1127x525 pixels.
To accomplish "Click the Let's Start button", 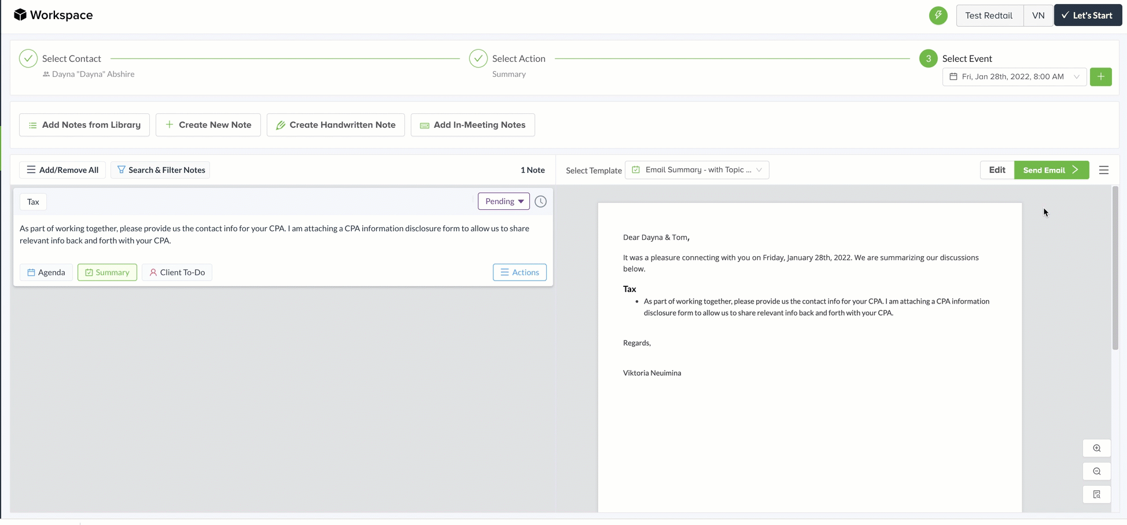I will click(1088, 15).
